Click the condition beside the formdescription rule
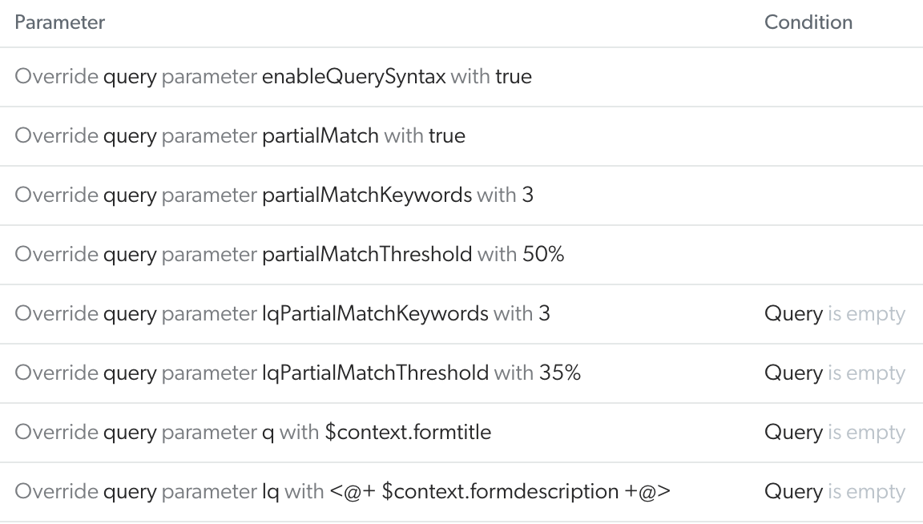The width and height of the screenshot is (923, 524). [834, 492]
